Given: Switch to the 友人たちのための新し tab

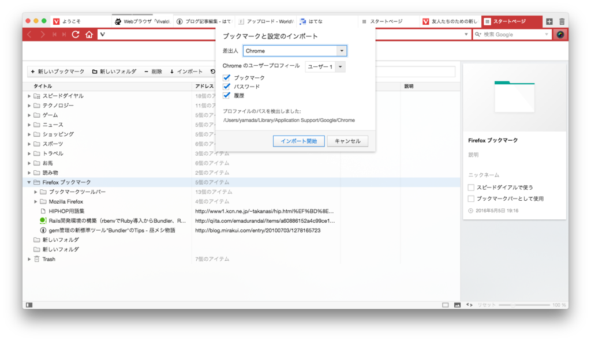Looking at the screenshot, I should 450,21.
